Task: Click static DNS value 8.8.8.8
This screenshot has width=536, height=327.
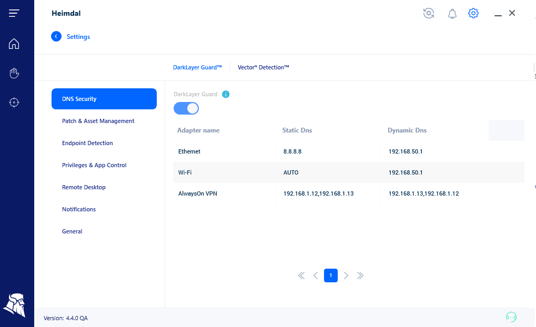Action: click(292, 151)
